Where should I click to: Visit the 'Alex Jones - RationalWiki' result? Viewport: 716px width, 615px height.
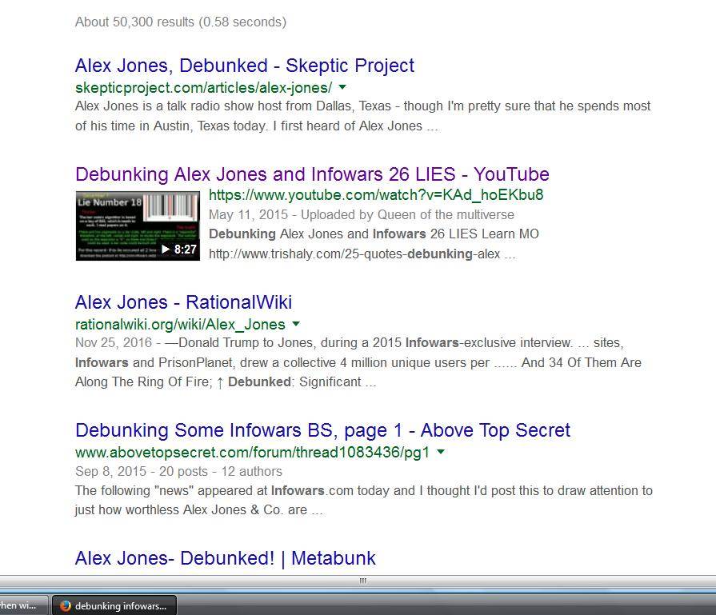(183, 302)
